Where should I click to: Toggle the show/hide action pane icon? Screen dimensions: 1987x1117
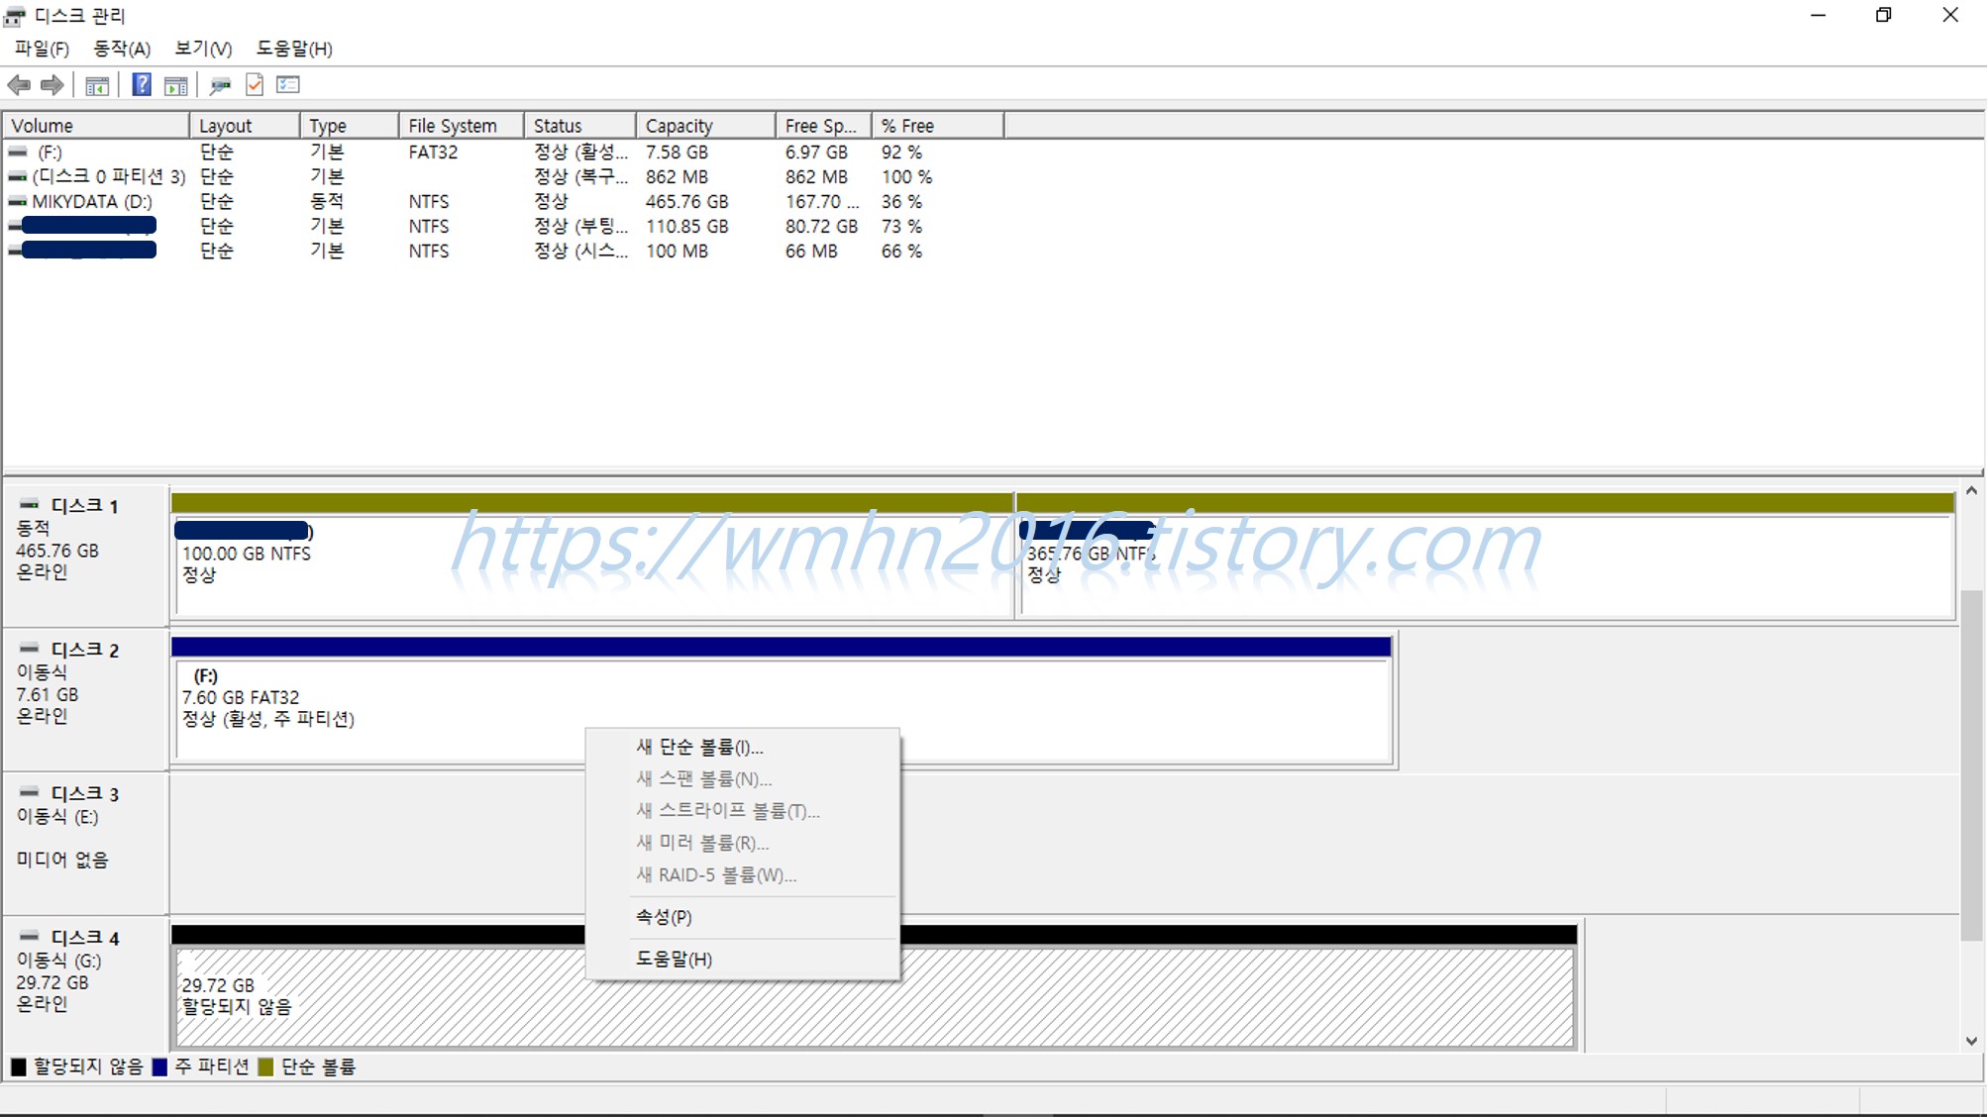(x=175, y=85)
